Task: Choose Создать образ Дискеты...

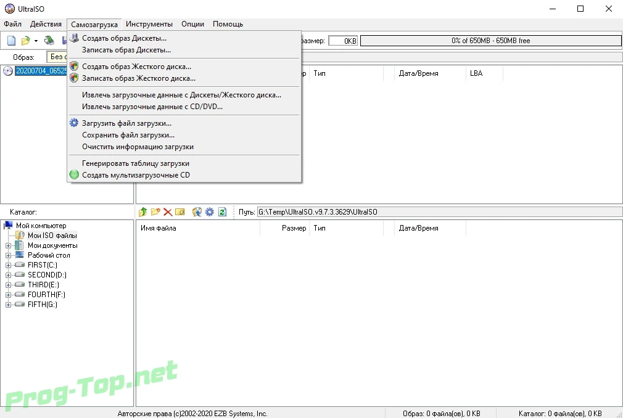Action: 184,38
